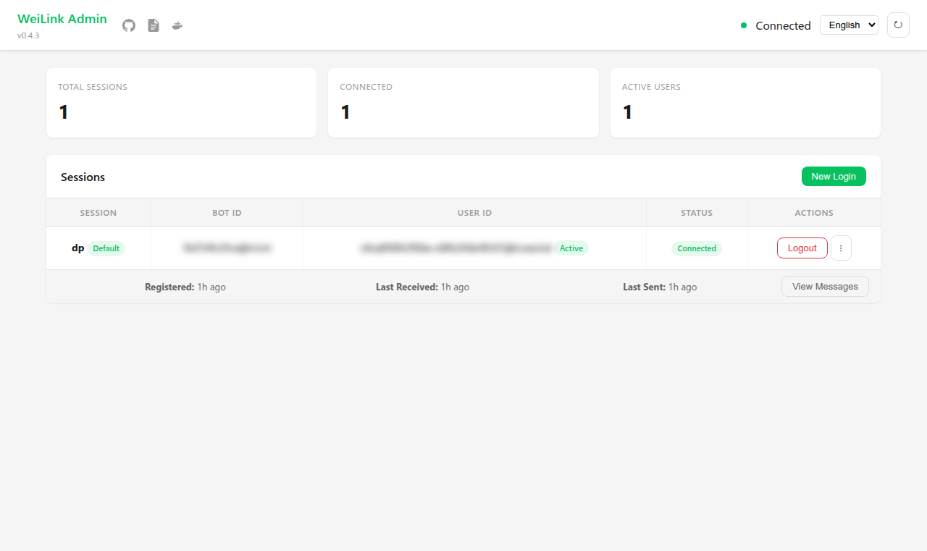The width and height of the screenshot is (927, 551).
Task: Click the BOT ID column header
Action: (x=227, y=213)
